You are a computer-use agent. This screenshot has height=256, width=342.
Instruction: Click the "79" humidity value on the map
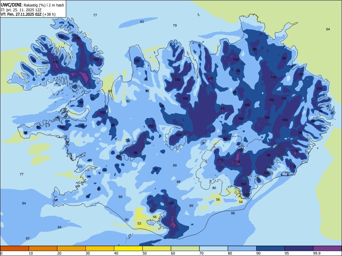175,26
